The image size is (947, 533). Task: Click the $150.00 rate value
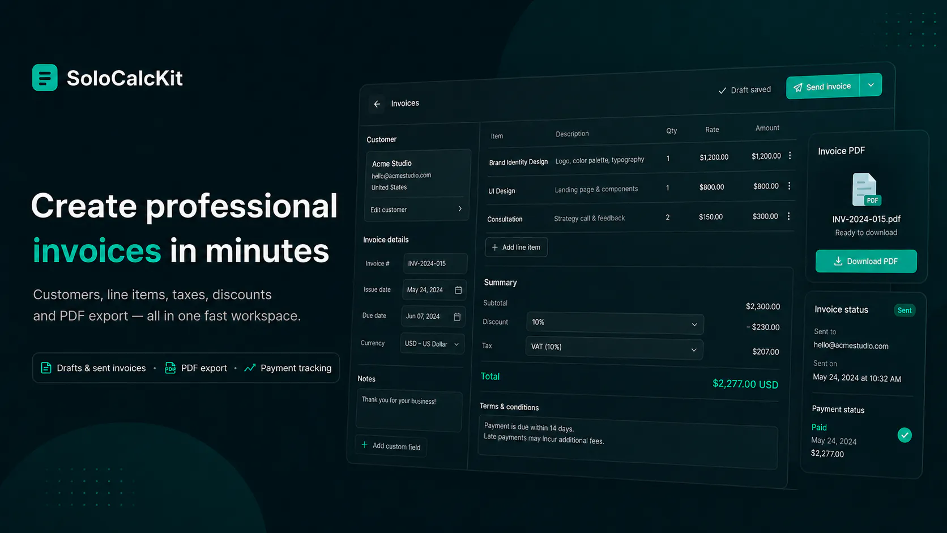point(711,217)
